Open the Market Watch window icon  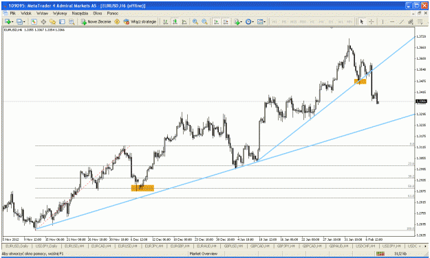[34, 21]
